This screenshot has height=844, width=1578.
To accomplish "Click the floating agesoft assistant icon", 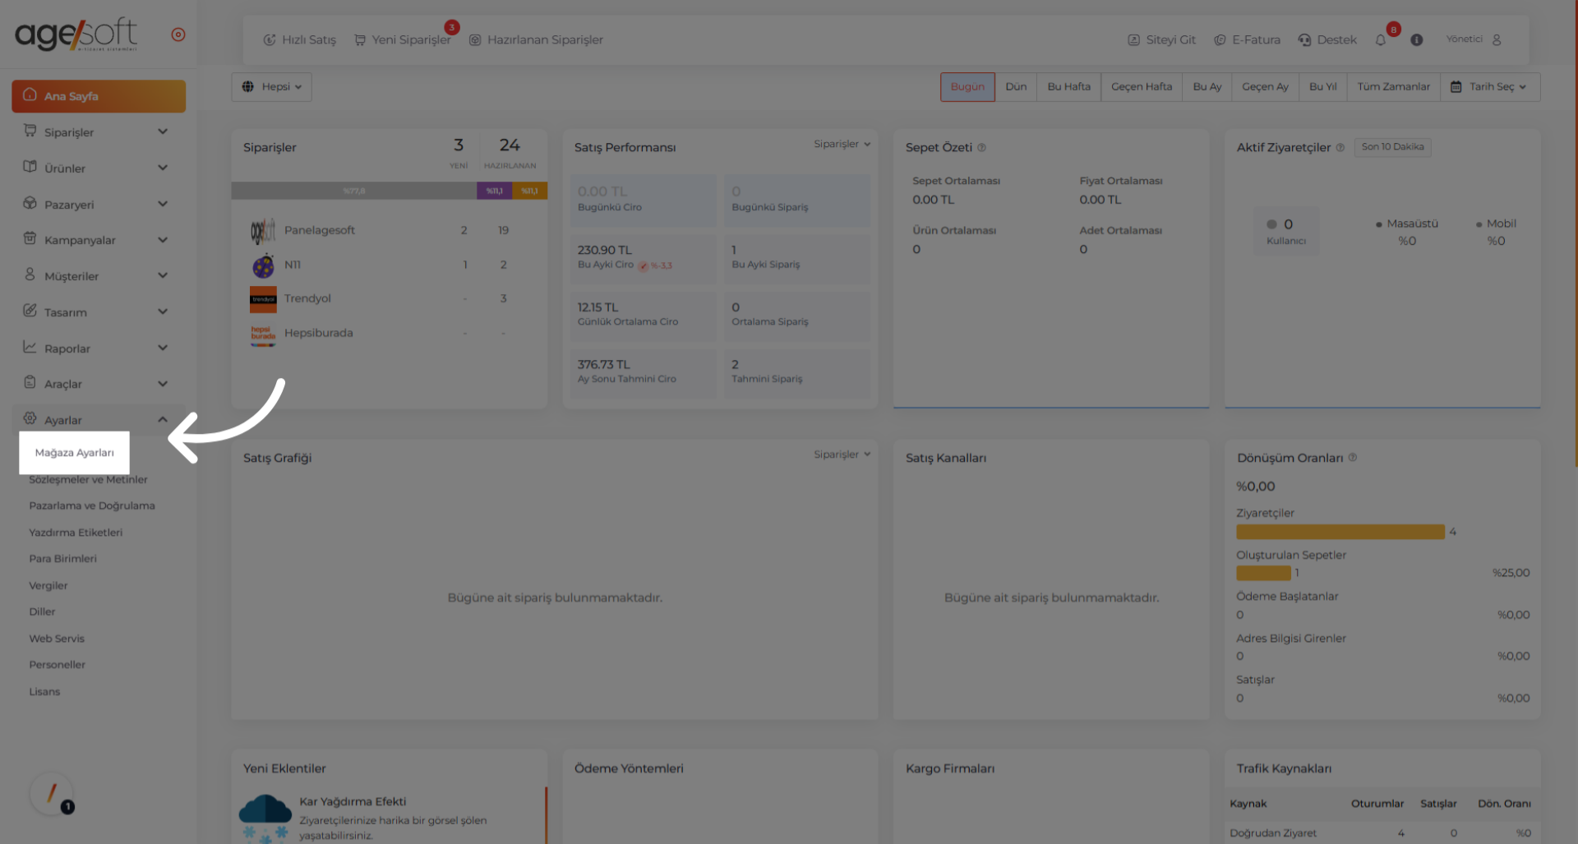I will (x=52, y=794).
